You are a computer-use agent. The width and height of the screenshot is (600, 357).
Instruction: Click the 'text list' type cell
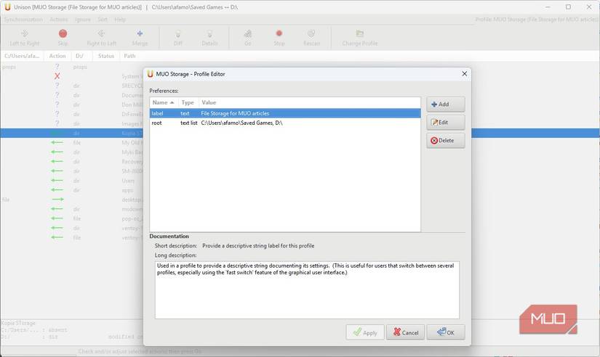pos(188,123)
